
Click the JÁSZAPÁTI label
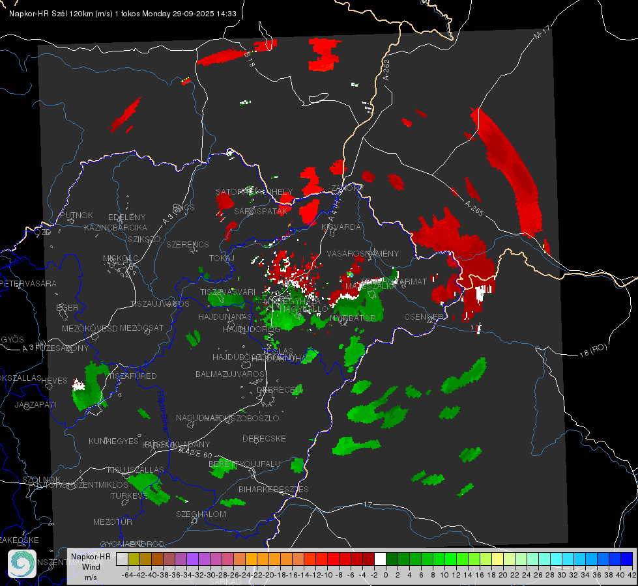(35, 404)
